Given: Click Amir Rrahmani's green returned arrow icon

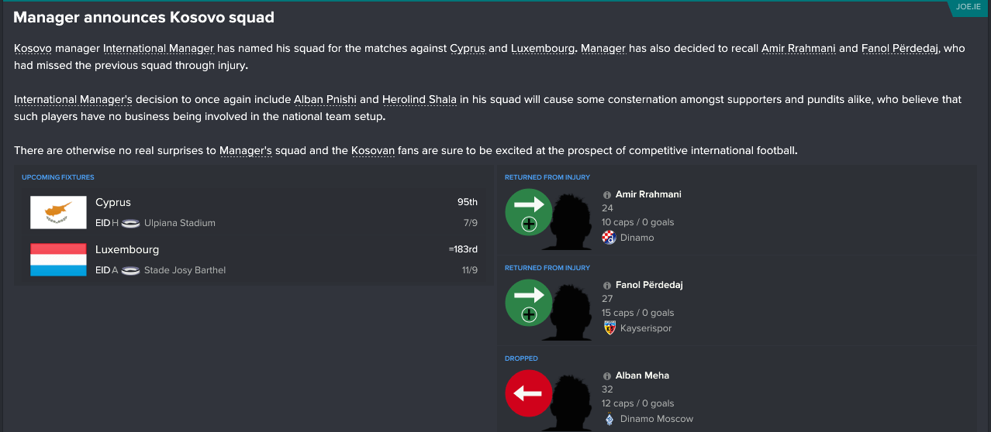Looking at the screenshot, I should pos(528,212).
